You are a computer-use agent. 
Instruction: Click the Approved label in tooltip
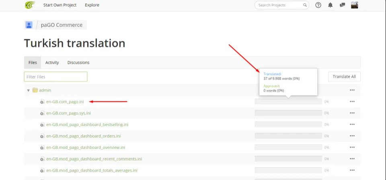pos(272,86)
